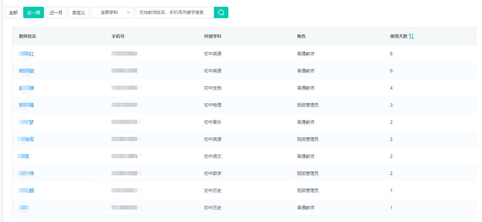The height and width of the screenshot is (222, 482).
Task: Select the 全部 time range filter
Action: [x=13, y=12]
